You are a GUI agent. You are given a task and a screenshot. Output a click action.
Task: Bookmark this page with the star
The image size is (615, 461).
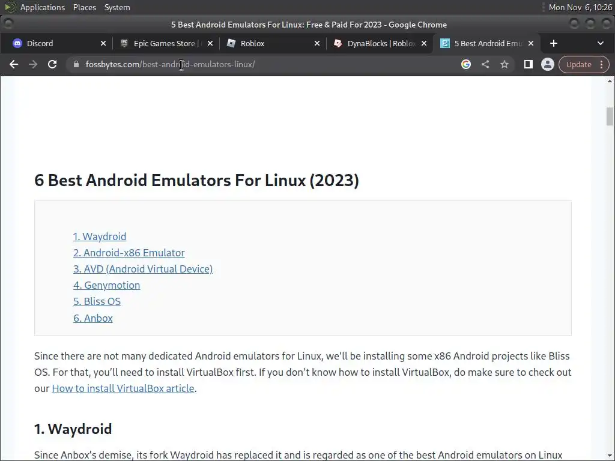[x=504, y=64]
